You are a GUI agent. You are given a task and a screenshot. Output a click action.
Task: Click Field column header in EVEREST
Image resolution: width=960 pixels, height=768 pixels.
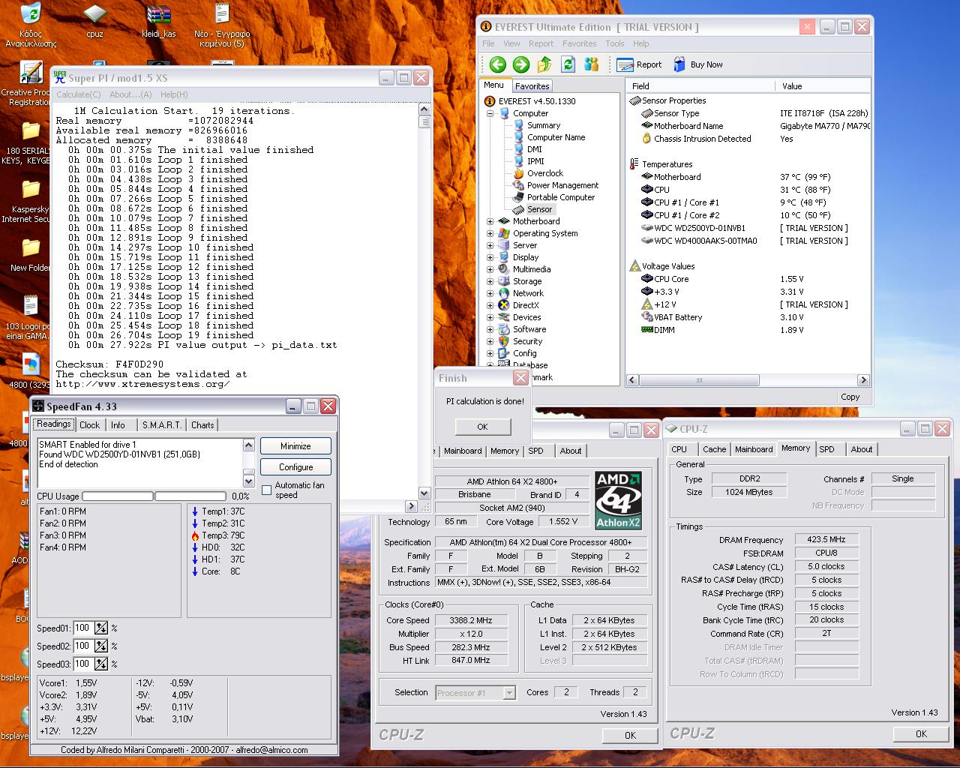pyautogui.click(x=700, y=86)
